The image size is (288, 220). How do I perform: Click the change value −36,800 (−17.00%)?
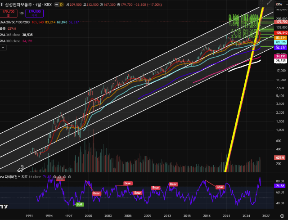point(148,4)
